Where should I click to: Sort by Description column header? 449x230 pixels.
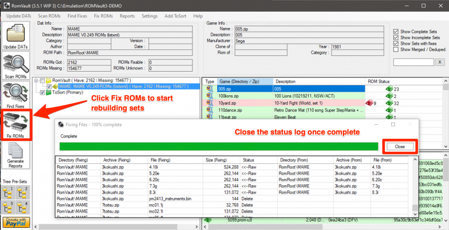(319, 82)
